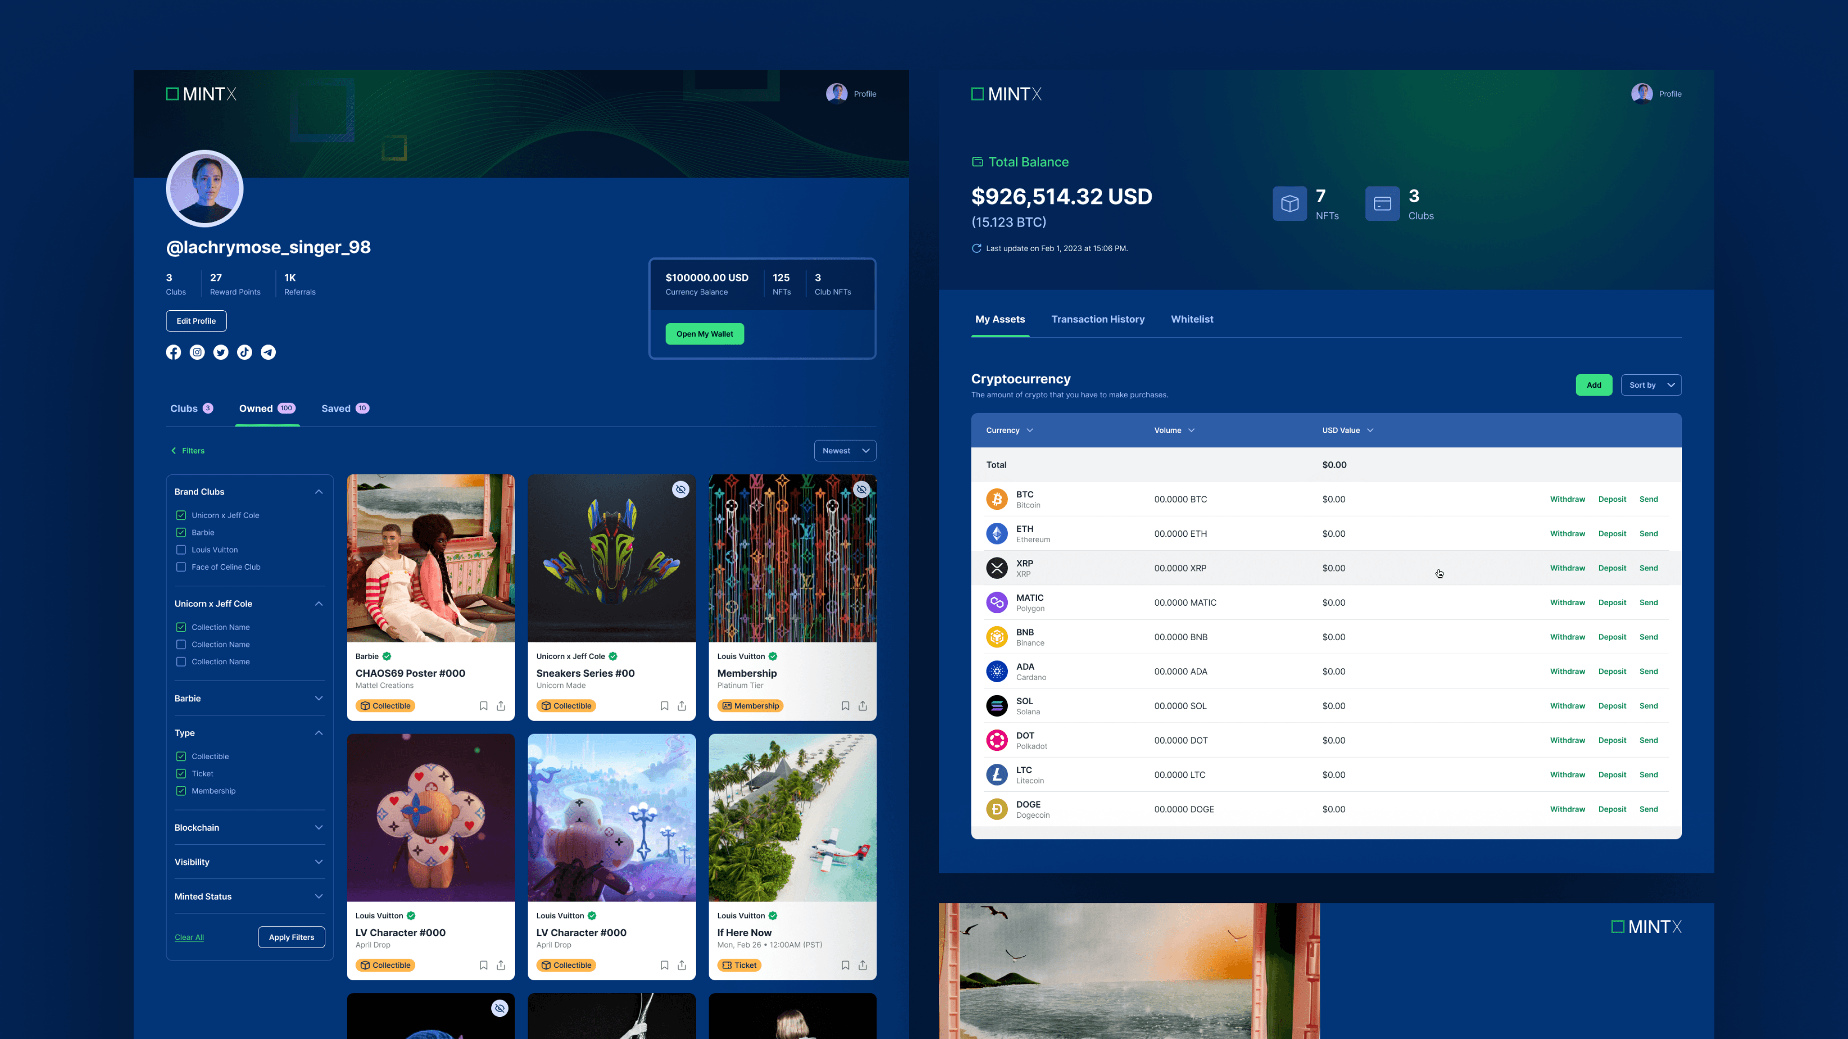Open the Sort by dropdown
1848x1039 pixels.
tap(1651, 385)
